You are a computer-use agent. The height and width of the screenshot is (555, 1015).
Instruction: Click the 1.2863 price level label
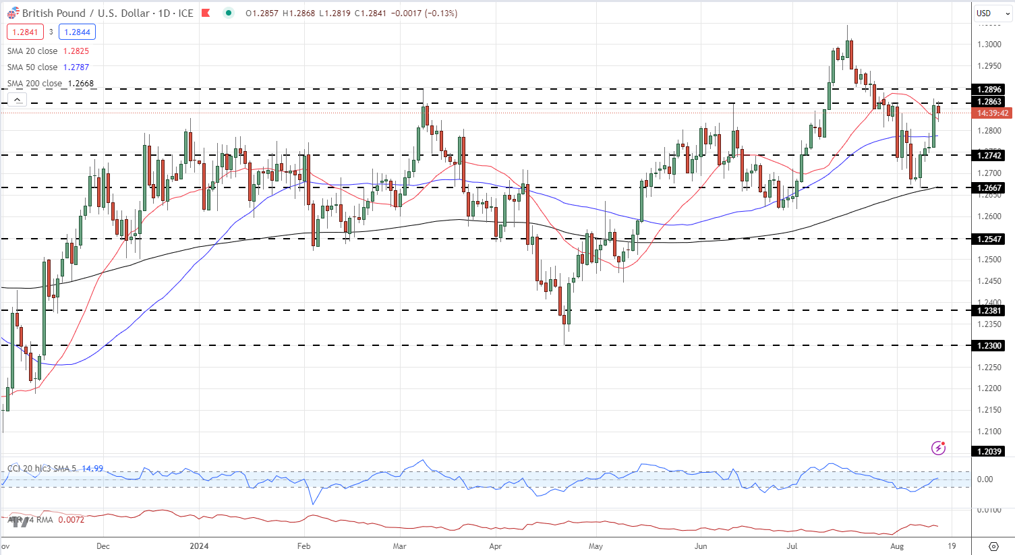(989, 102)
